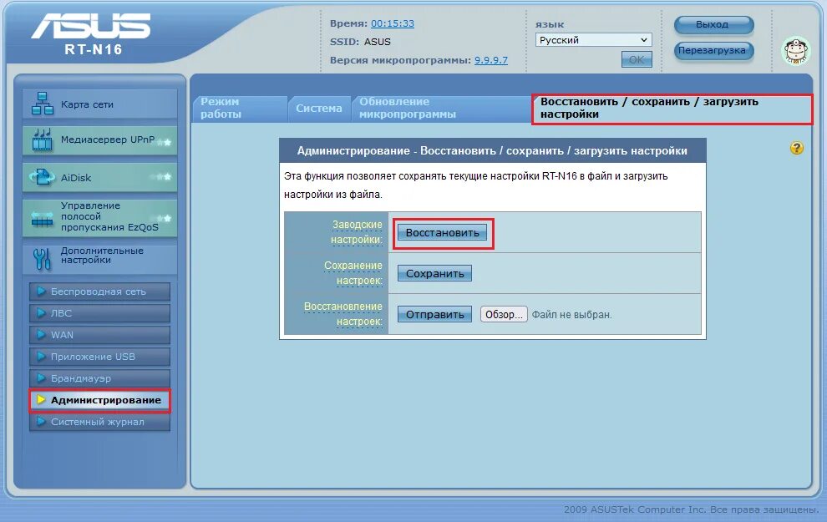Open Карта сети menu

(x=99, y=104)
